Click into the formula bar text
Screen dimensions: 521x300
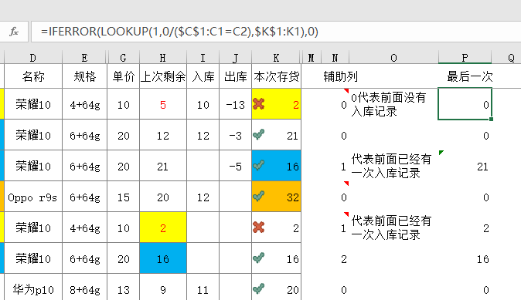(x=179, y=32)
